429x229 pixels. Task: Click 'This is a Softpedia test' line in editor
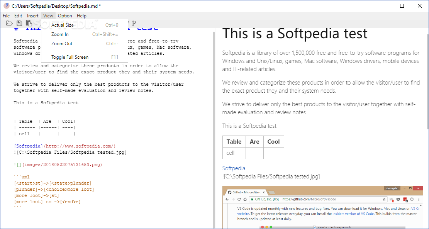point(46,103)
